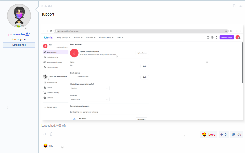Reply with quote using the quote-reply button
The width and height of the screenshot is (245, 153).
coord(236,135)
